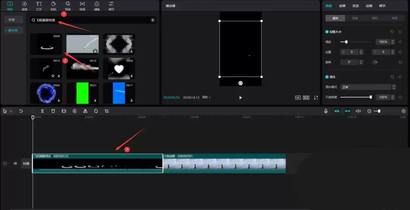This screenshot has height=210, width=410.
Task: Click the split clip tool in timeline toolbar
Action: pyautogui.click(x=42, y=111)
